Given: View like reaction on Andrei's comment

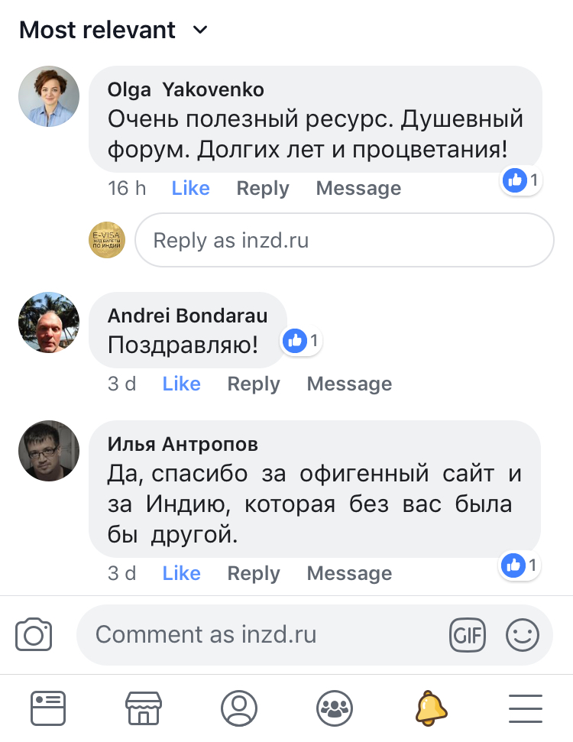Looking at the screenshot, I should pyautogui.click(x=302, y=341).
